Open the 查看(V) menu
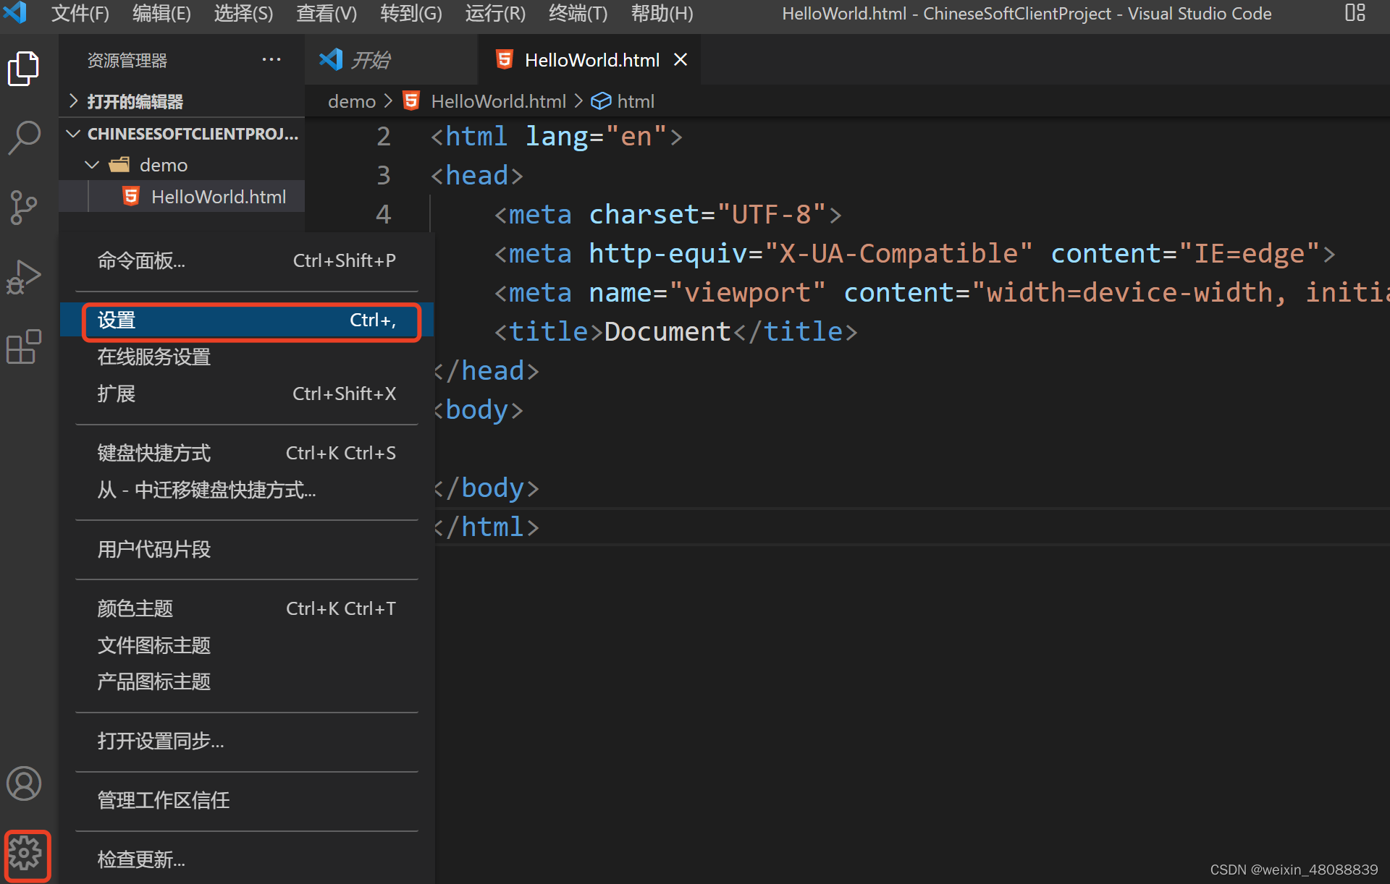This screenshot has height=884, width=1390. [x=327, y=13]
